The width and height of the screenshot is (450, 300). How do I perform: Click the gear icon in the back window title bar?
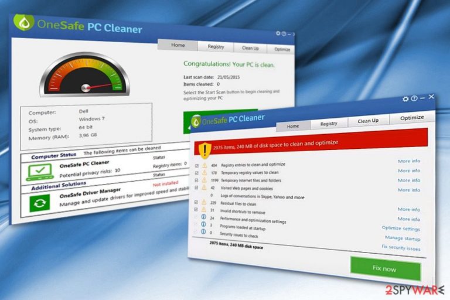coord(278,33)
